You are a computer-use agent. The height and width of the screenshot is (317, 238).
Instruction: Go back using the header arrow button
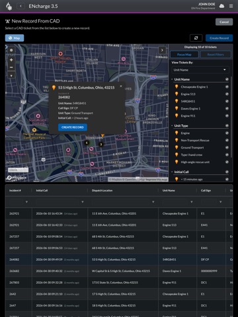(x=20, y=6)
